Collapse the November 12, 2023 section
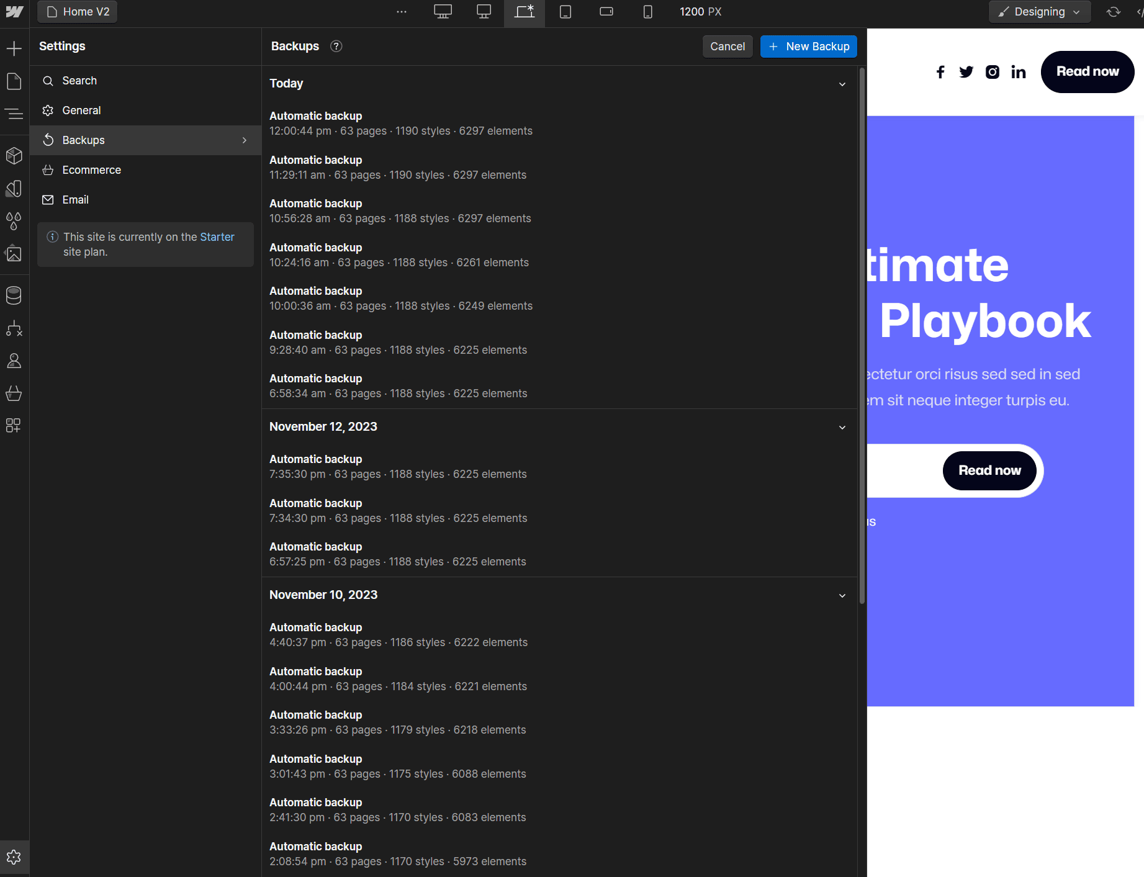 click(842, 427)
